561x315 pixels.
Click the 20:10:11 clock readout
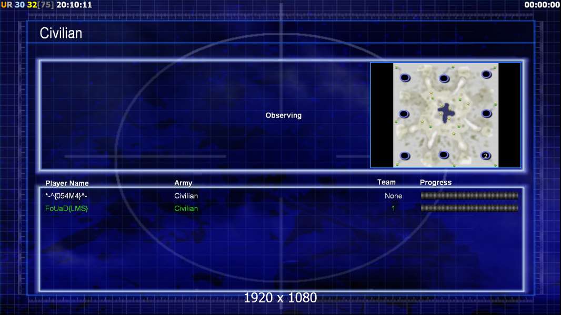[74, 5]
